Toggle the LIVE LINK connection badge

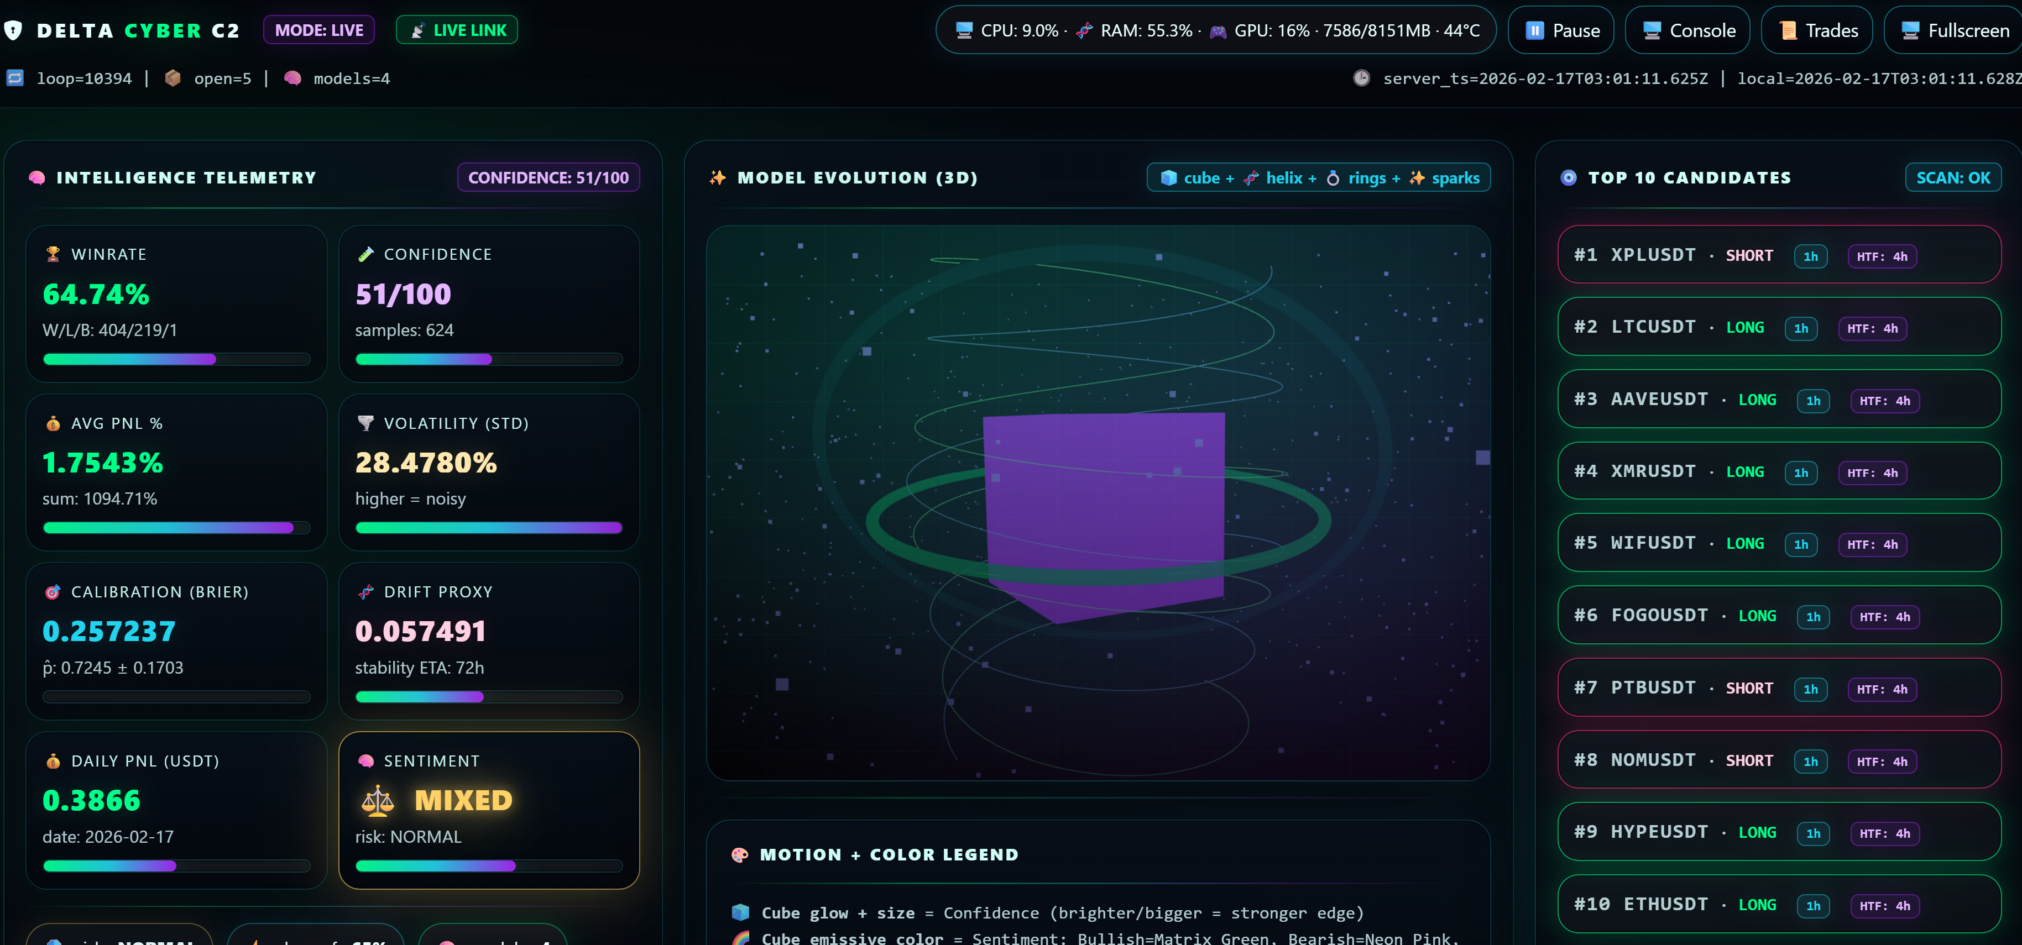457,30
